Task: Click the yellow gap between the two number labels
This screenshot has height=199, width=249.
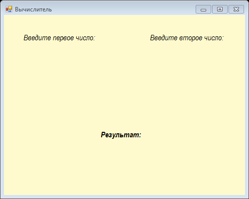Action: 123,38
